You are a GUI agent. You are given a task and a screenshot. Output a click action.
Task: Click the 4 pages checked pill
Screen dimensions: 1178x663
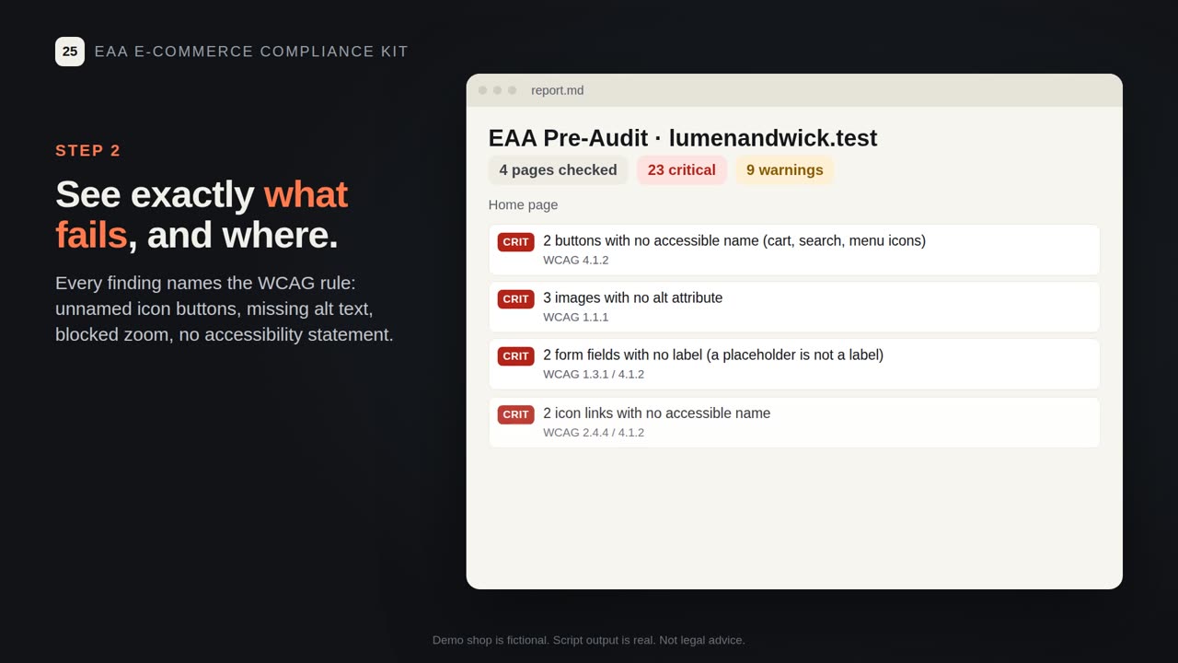tap(558, 170)
